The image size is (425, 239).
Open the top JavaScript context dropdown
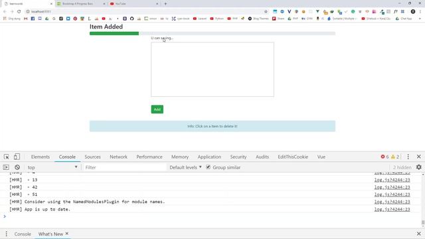52,167
